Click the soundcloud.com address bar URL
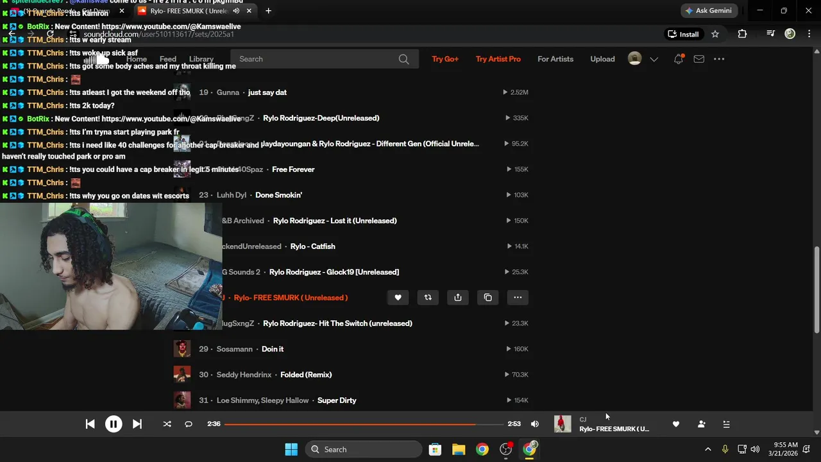The height and width of the screenshot is (462, 821). pyautogui.click(x=159, y=34)
